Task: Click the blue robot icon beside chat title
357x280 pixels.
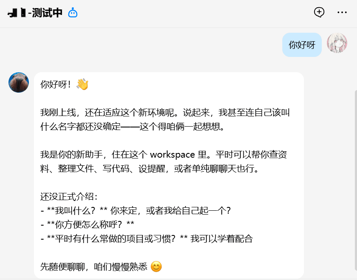Action: coord(73,13)
